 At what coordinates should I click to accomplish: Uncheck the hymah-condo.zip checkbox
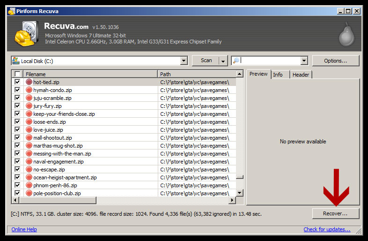(x=17, y=90)
